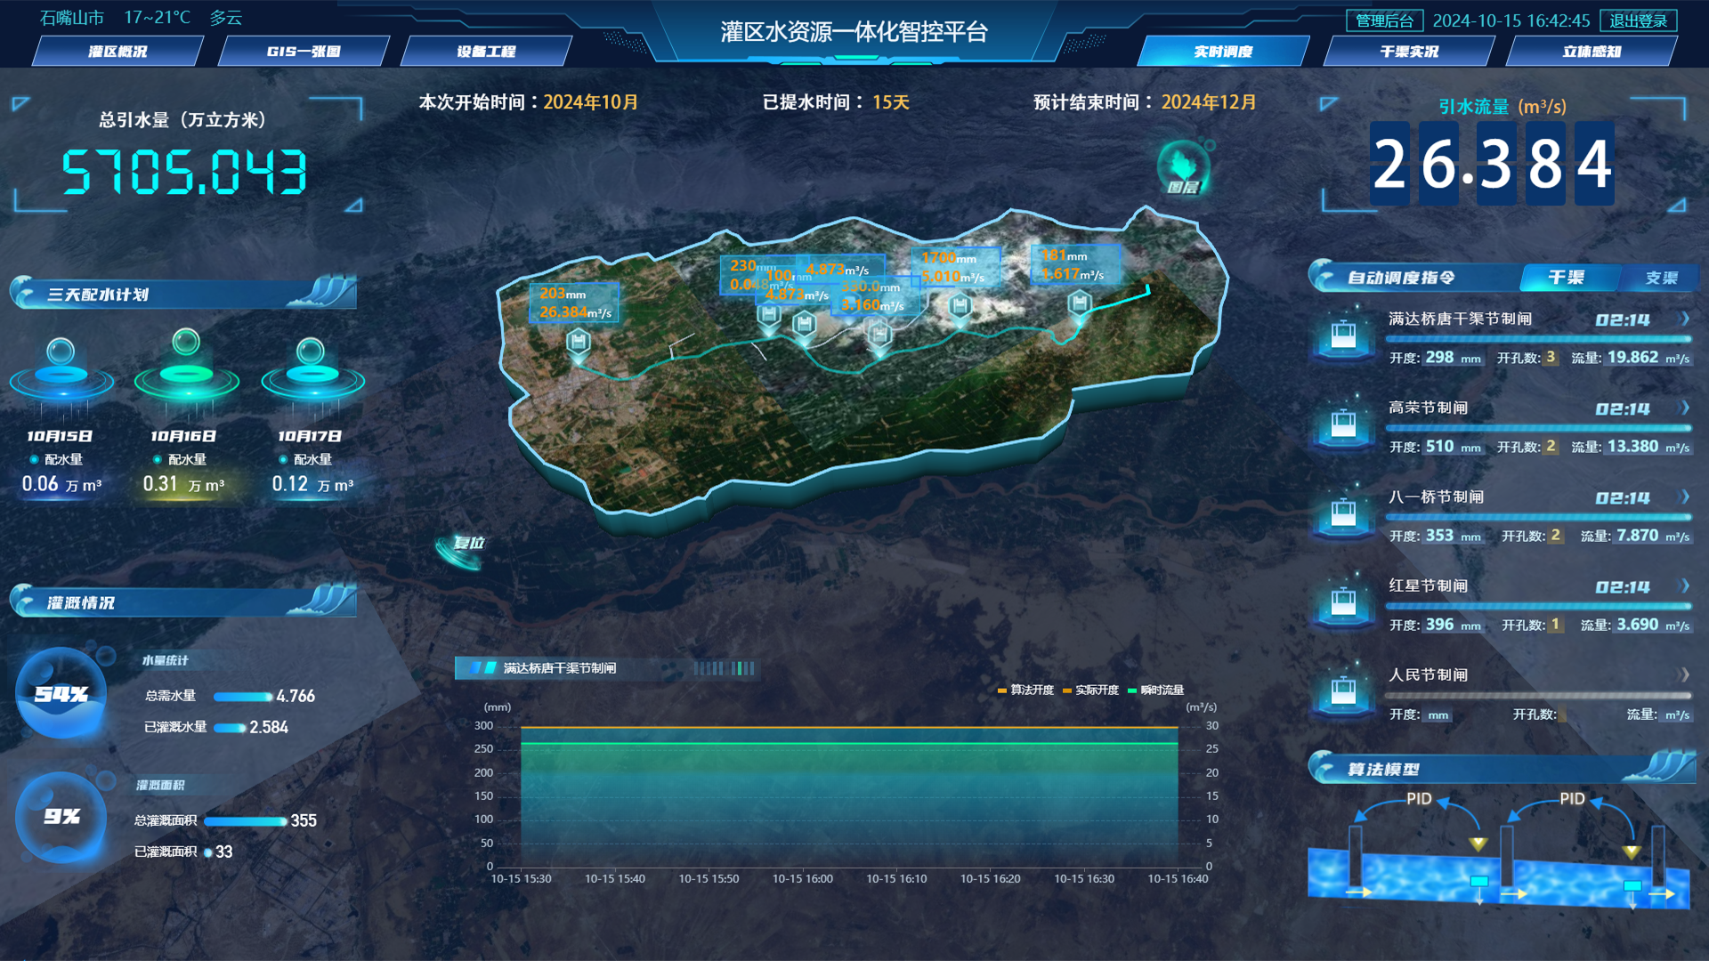This screenshot has width=1709, height=961.
Task: Expand the 人民节制闸 details chevron
Action: [1684, 674]
